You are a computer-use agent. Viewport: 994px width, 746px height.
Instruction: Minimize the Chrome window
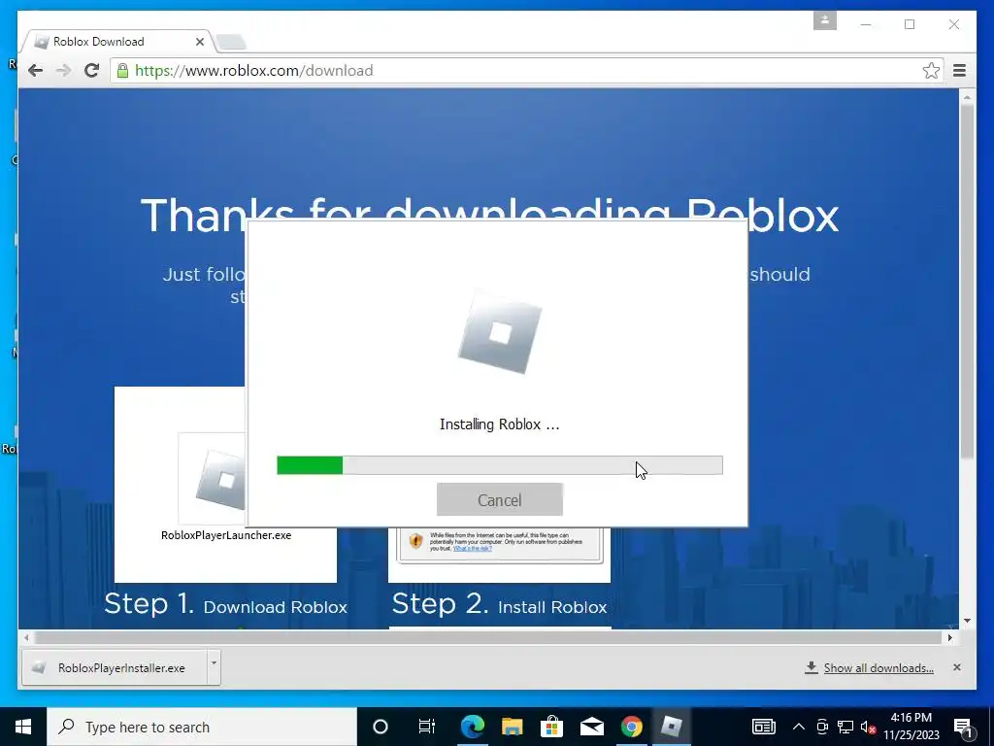(866, 24)
